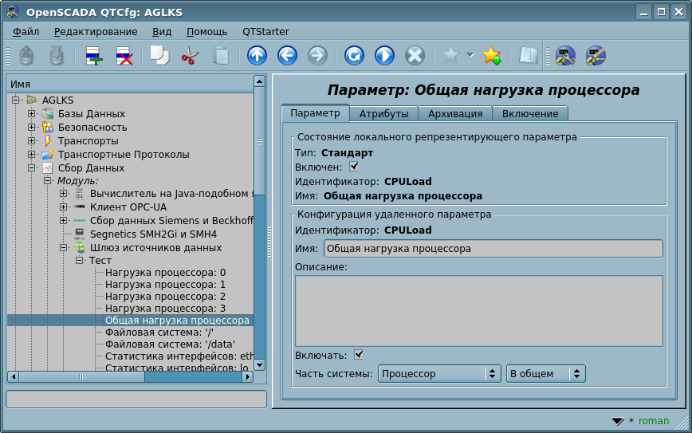Collapse the Шлюз источников данных node
692x433 pixels.
point(64,248)
